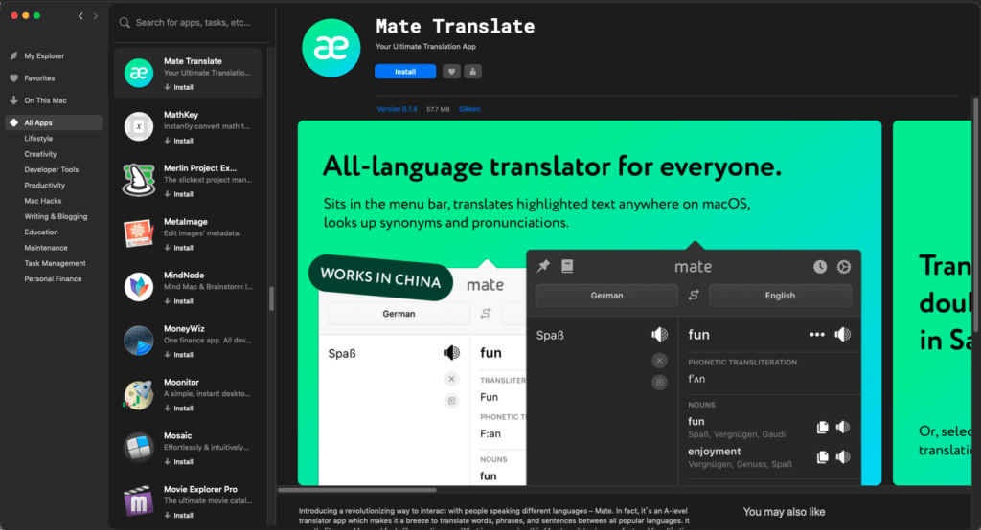
Task: Click the Merlin Project Express wizard icon
Action: tap(139, 180)
